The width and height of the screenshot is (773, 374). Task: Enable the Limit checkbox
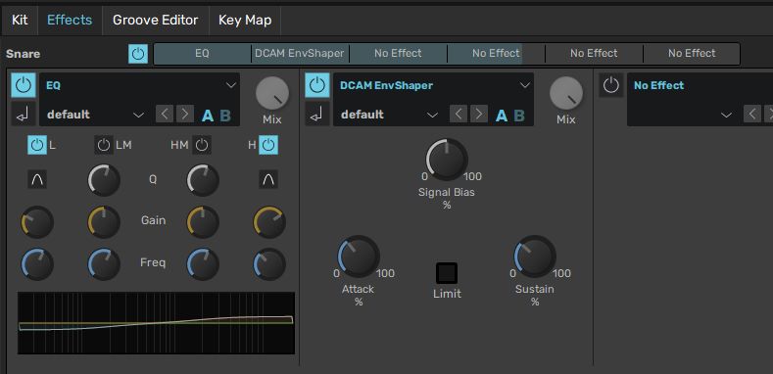(447, 273)
